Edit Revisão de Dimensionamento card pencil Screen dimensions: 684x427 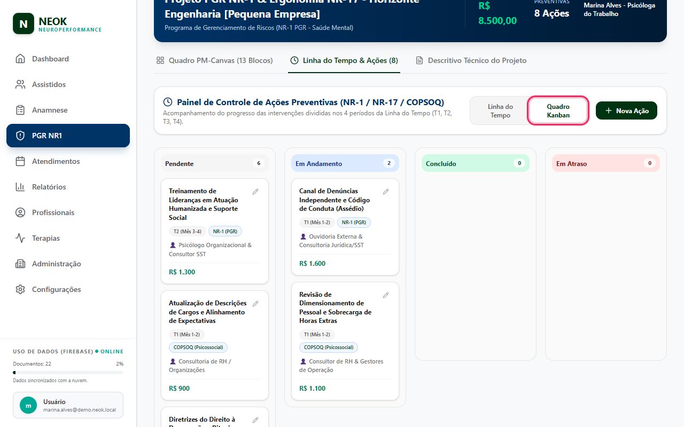click(386, 295)
